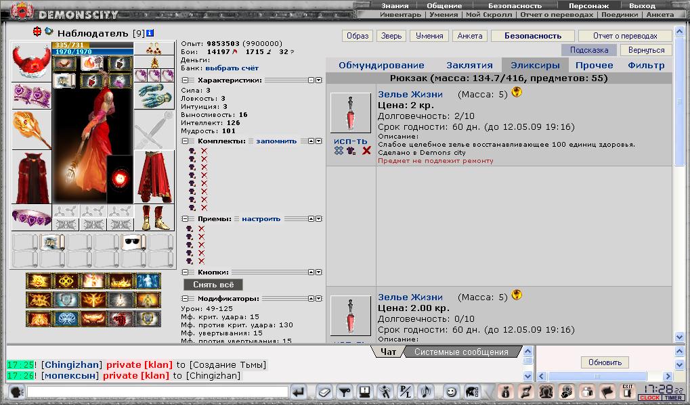
Task: Click the funnel filter icon in chat toolbar
Action: pyautogui.click(x=345, y=392)
